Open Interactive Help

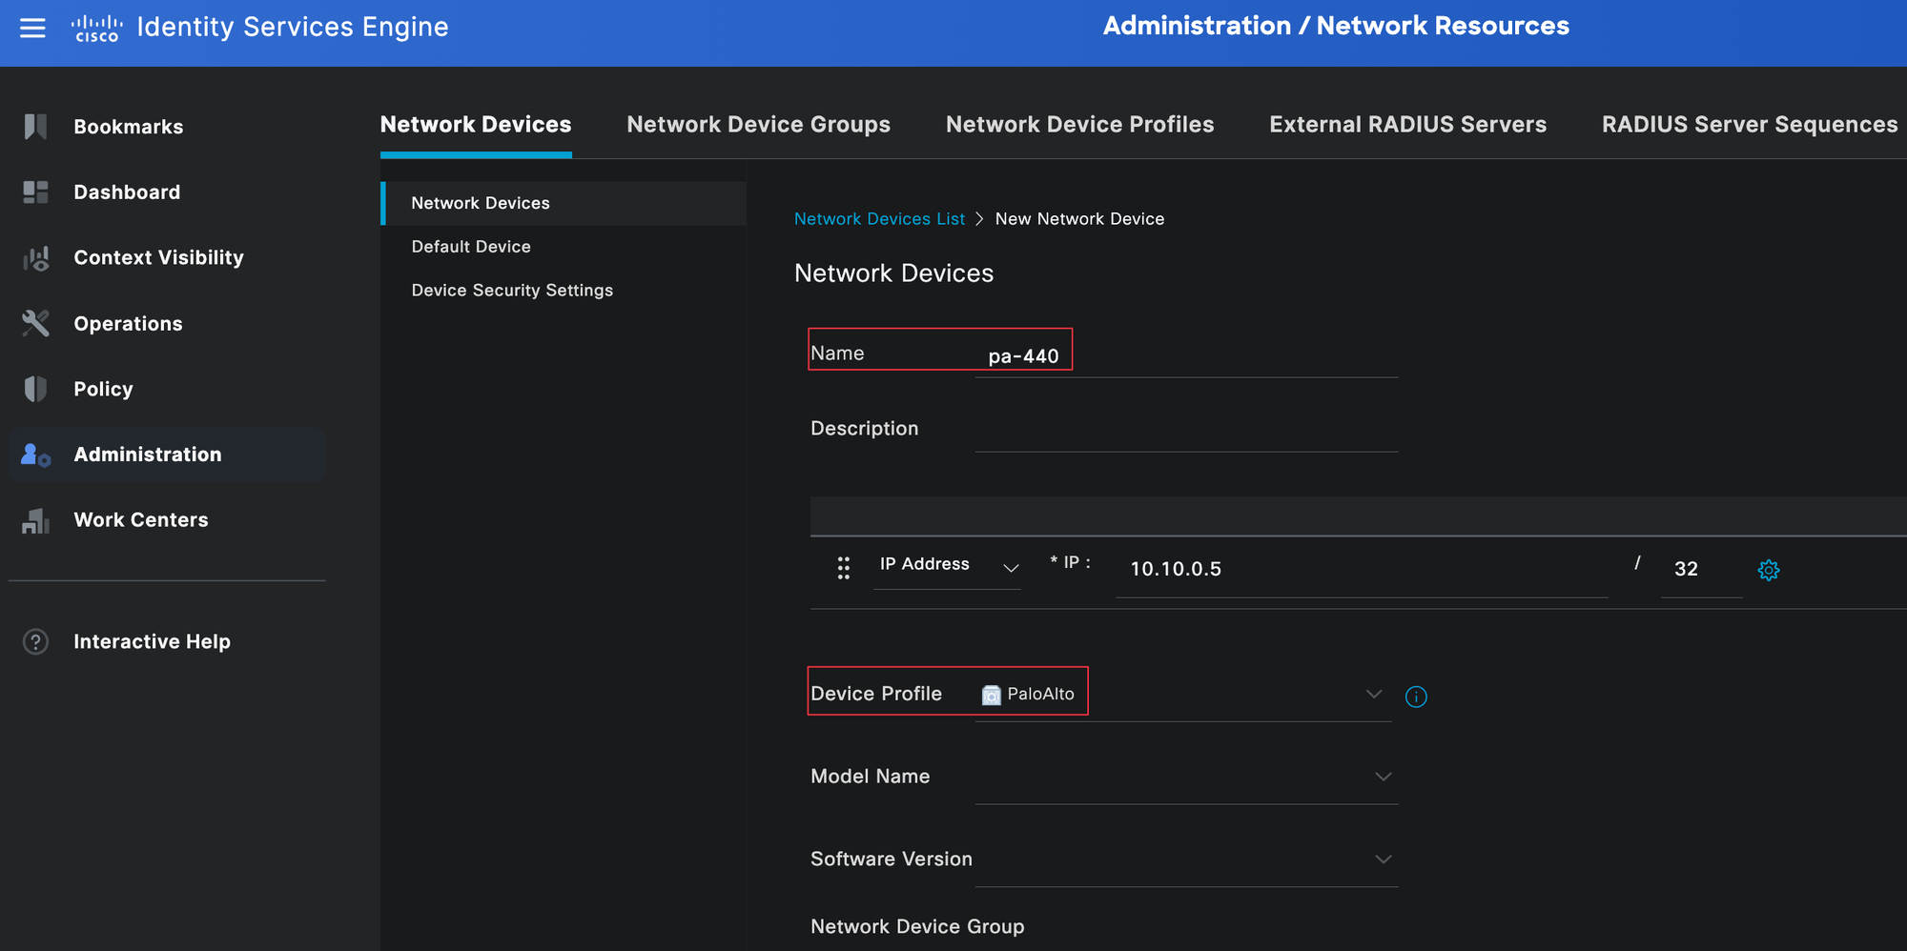click(x=152, y=642)
